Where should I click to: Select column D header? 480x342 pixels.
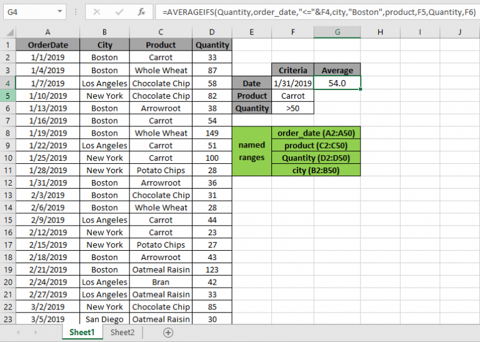(212, 32)
